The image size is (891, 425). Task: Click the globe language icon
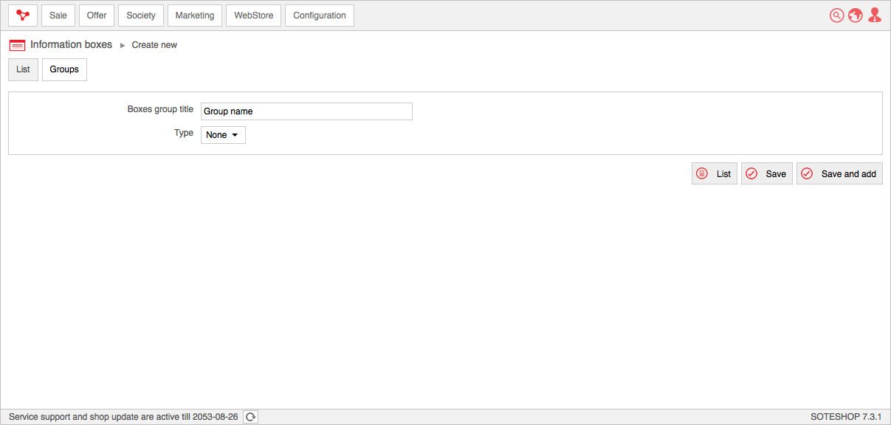point(856,15)
